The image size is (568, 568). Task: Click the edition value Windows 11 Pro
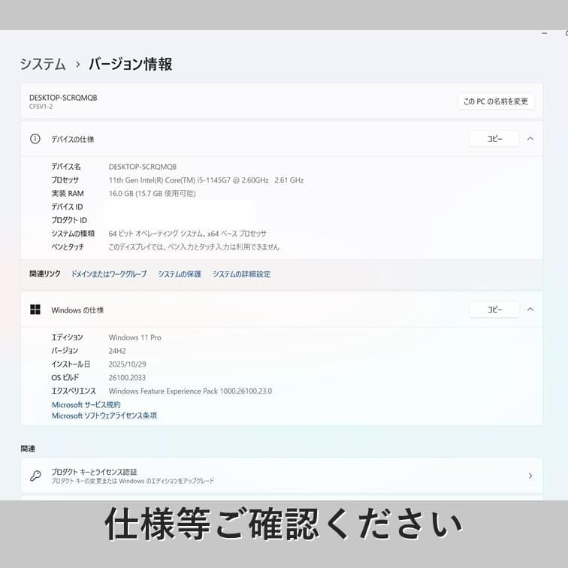coord(135,337)
